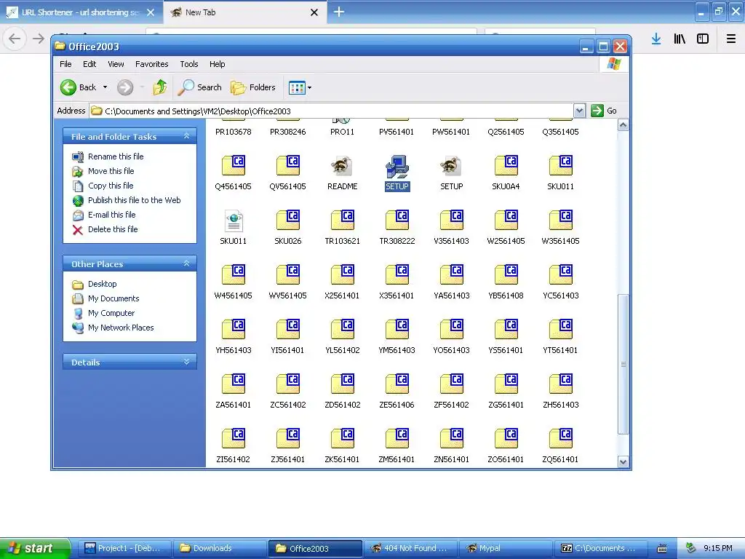Switch to Downloads taskbar button
745x559 pixels.
pyautogui.click(x=220, y=548)
